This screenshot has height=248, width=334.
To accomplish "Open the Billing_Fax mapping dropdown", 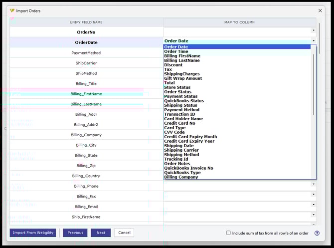I will [314, 194].
